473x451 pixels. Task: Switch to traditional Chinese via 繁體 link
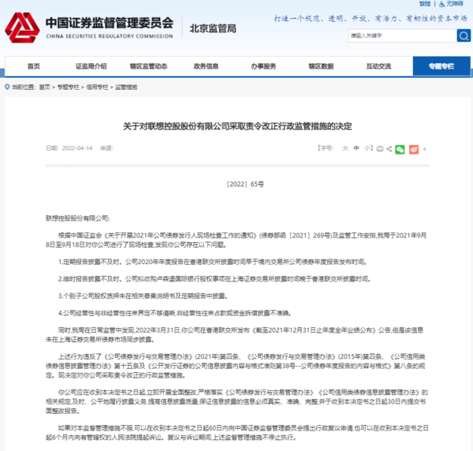pyautogui.click(x=426, y=4)
